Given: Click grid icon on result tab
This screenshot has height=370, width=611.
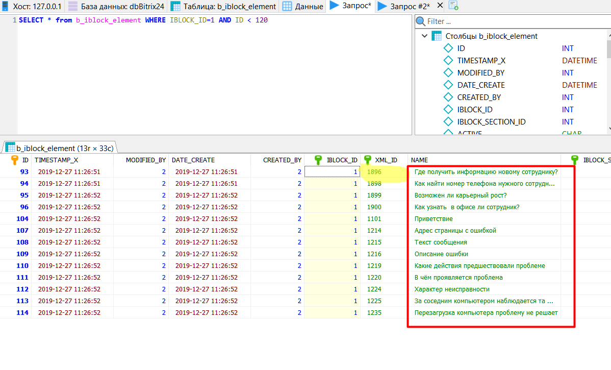Looking at the screenshot, I should (x=10, y=147).
